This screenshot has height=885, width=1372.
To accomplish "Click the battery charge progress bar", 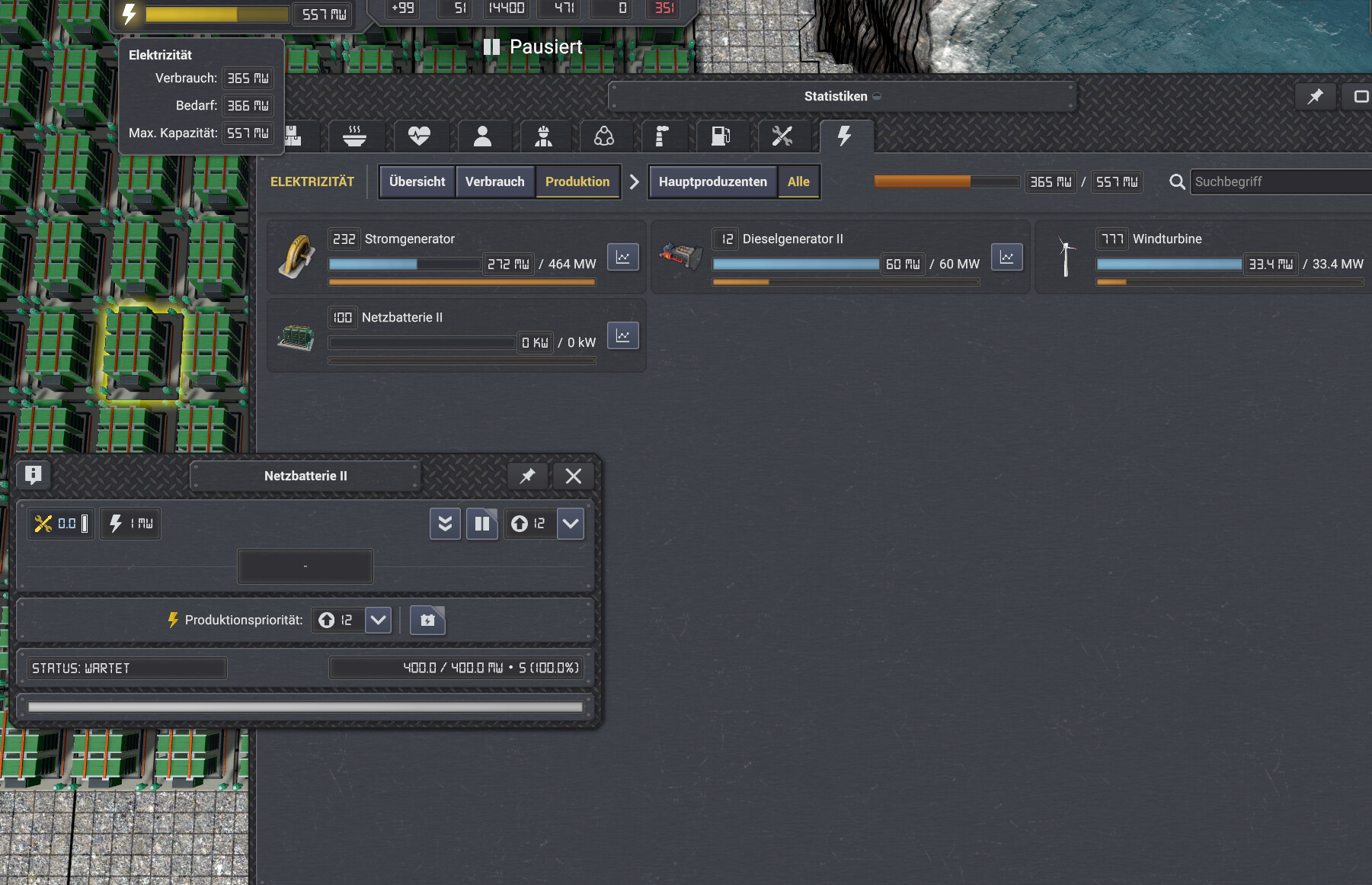I will click(x=305, y=707).
